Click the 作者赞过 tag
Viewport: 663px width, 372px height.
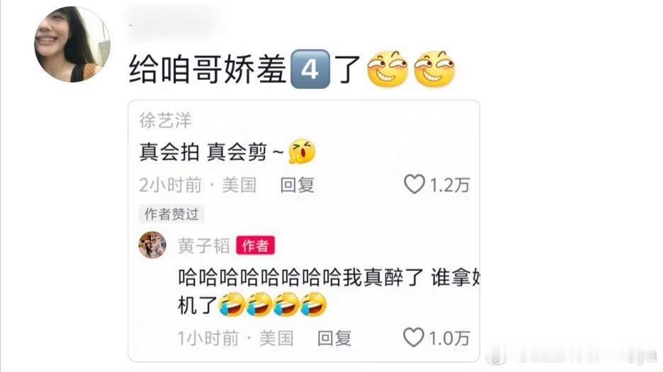(x=171, y=214)
